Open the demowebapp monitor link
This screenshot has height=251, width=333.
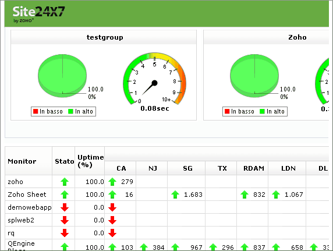(30, 207)
